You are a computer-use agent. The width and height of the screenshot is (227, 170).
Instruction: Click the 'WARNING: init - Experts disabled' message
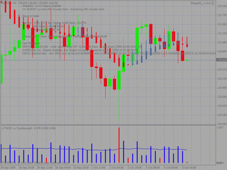tap(80, 50)
